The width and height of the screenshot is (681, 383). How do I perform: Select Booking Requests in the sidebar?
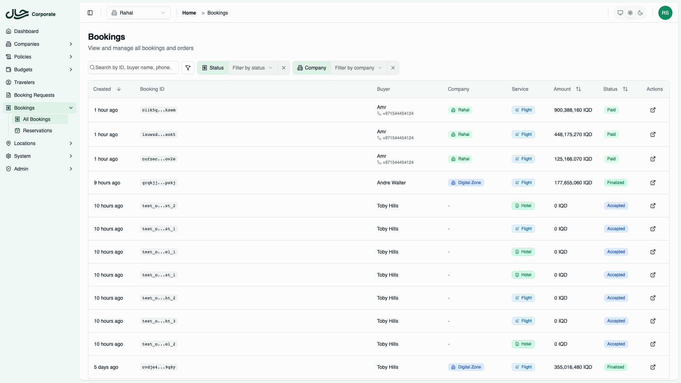coord(34,95)
